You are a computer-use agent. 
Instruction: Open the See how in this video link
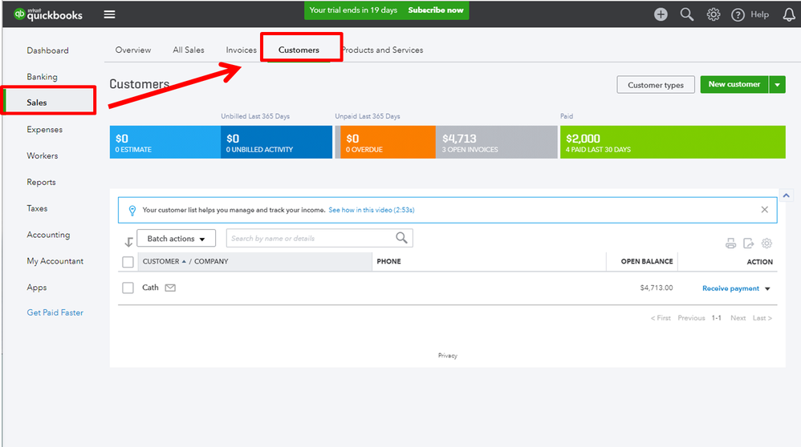(x=372, y=210)
